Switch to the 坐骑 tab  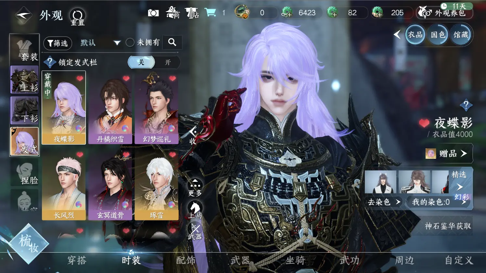(x=295, y=260)
